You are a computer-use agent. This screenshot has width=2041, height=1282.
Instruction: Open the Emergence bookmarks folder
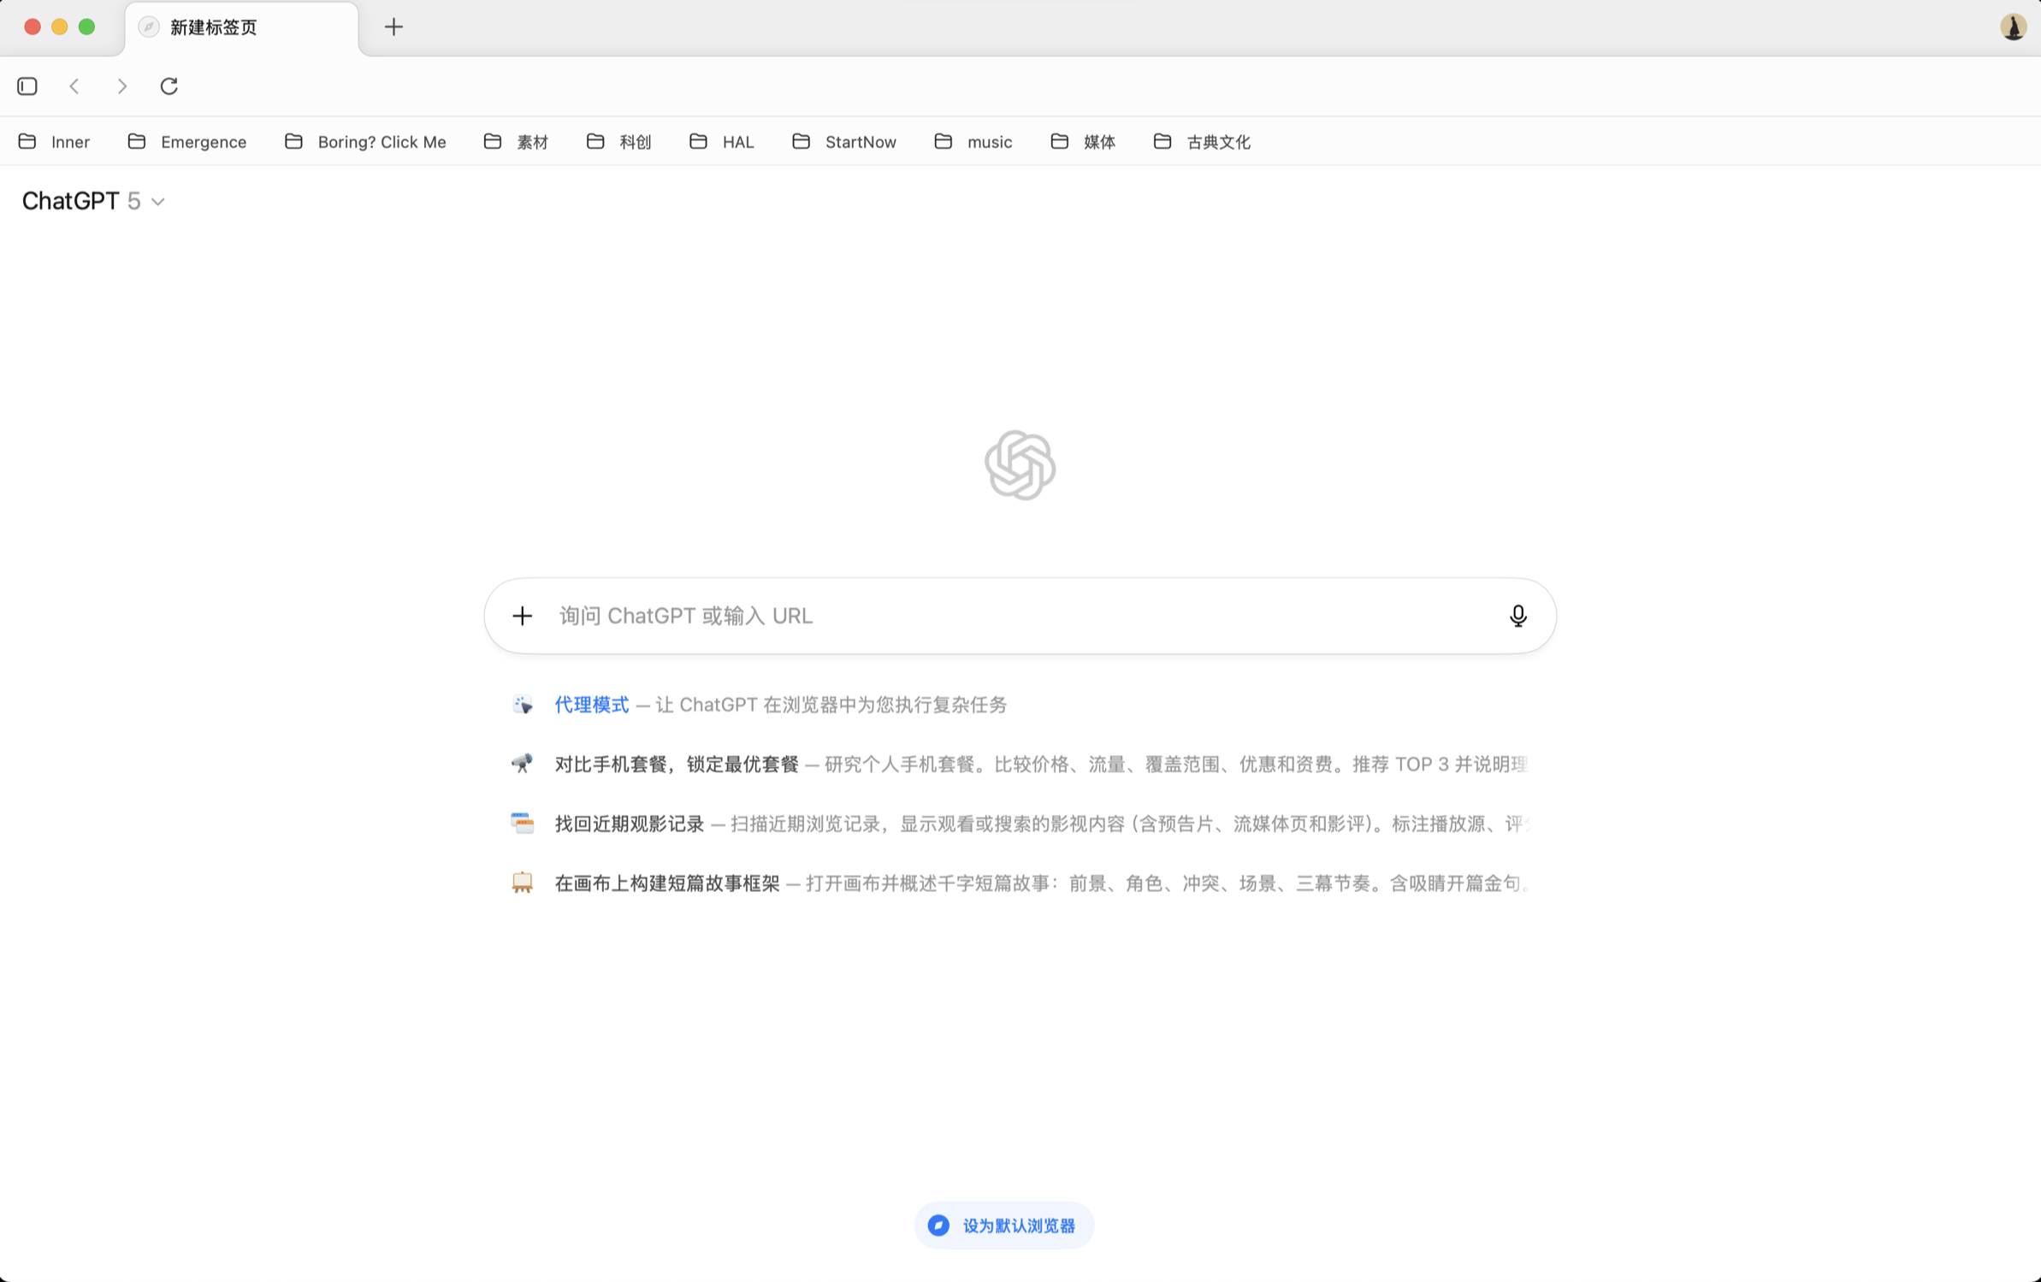[x=187, y=142]
